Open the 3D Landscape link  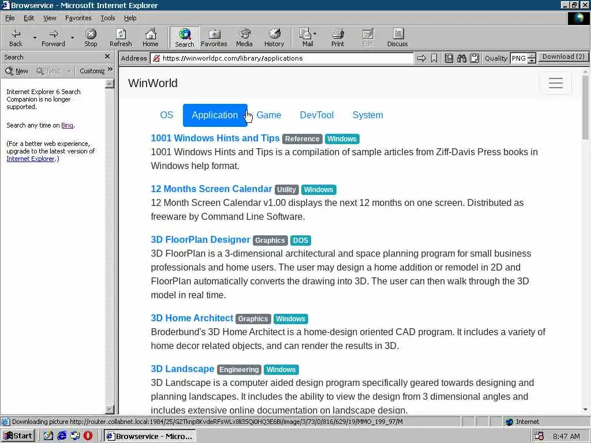[x=182, y=369]
